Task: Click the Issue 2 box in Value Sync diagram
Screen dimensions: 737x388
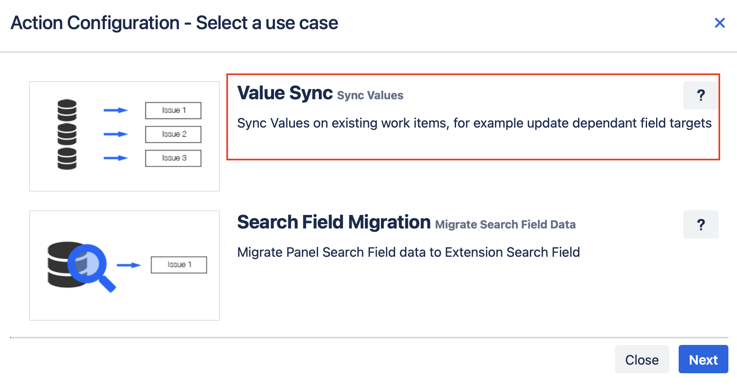Action: (x=173, y=134)
